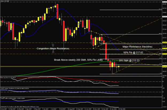
Task: Click the 222.65 price axis value
Action: (165, 46)
